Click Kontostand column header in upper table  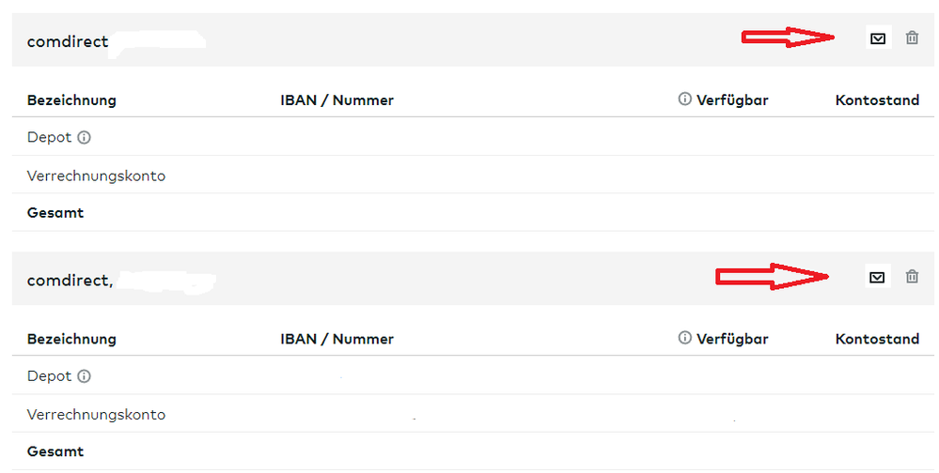[877, 100]
